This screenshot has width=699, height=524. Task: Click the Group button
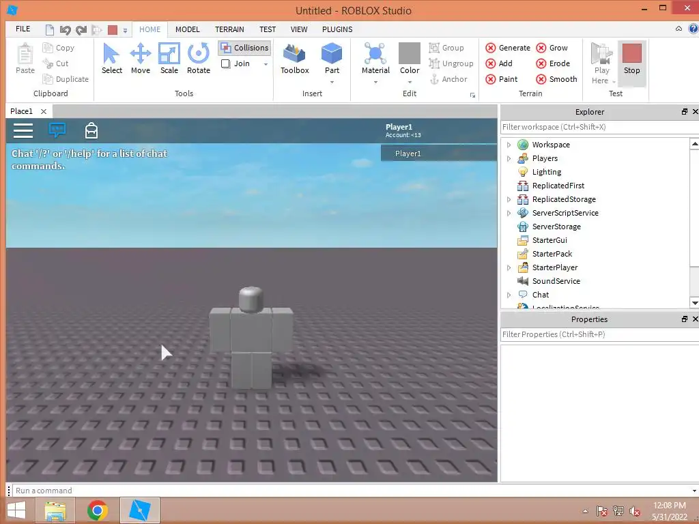[446, 48]
